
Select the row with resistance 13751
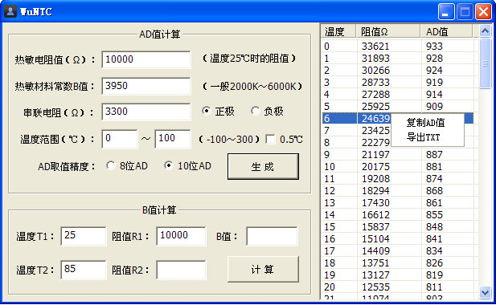(x=398, y=262)
